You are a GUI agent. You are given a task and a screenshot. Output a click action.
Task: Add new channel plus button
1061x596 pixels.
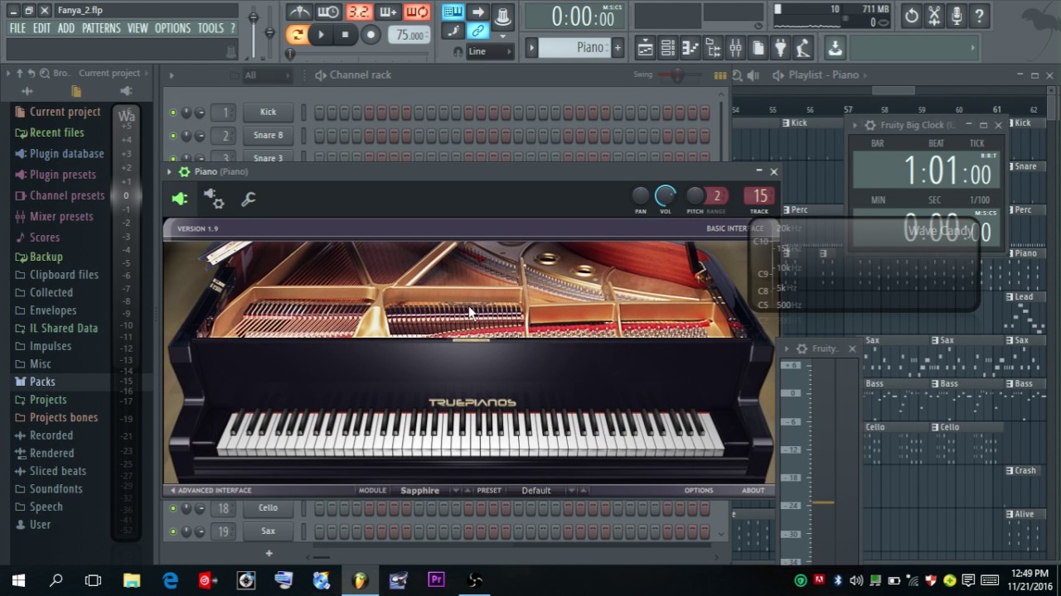click(x=269, y=553)
